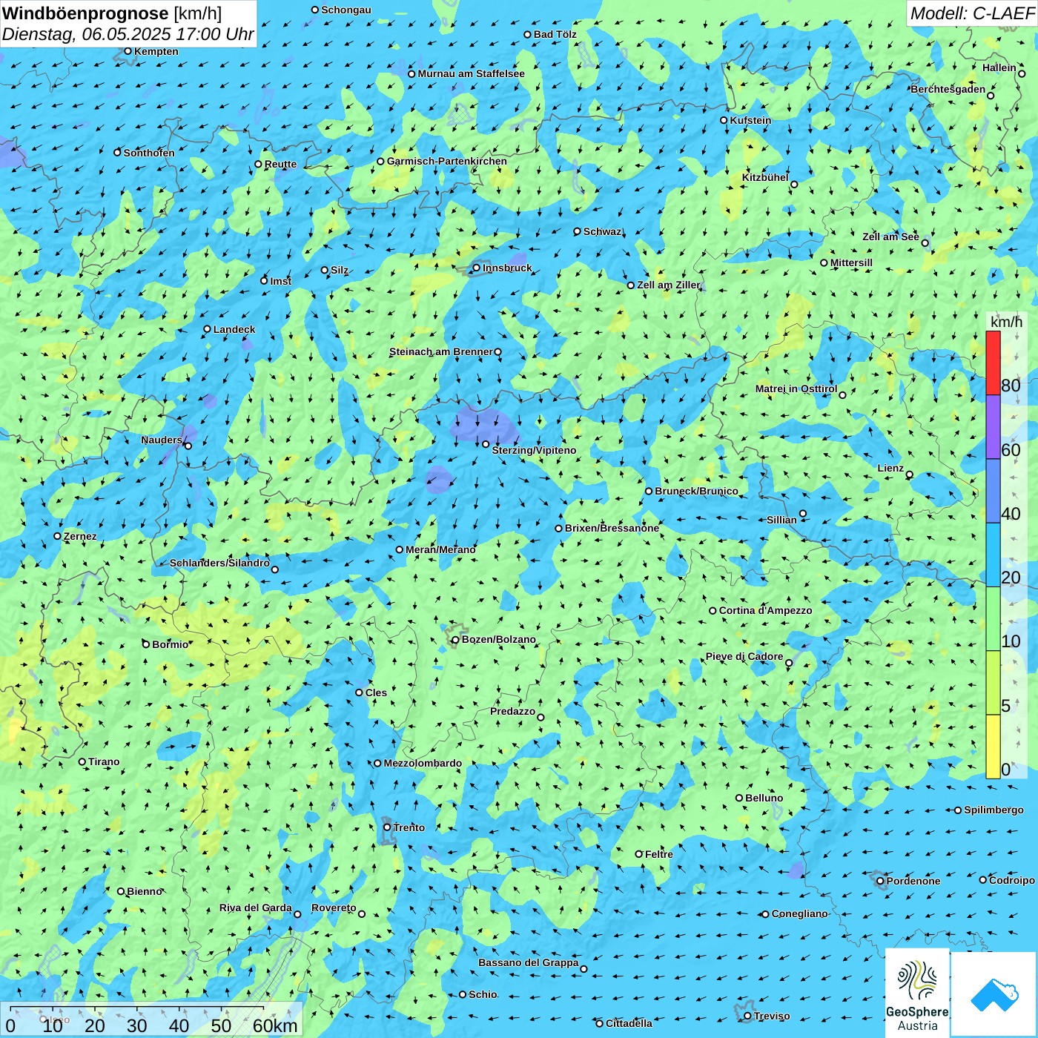Select the Trento city label
1038x1038 pixels.
click(x=409, y=827)
